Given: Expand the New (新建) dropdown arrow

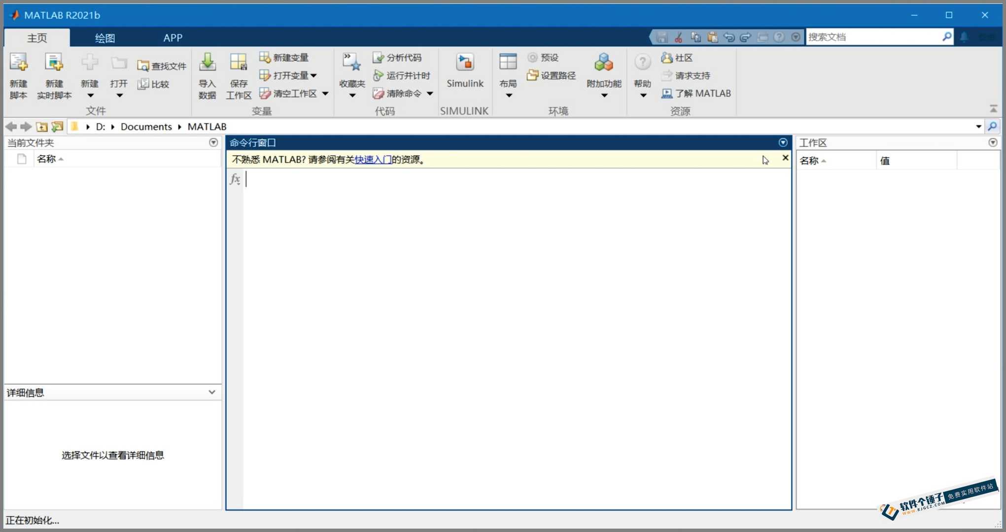Looking at the screenshot, I should (90, 96).
